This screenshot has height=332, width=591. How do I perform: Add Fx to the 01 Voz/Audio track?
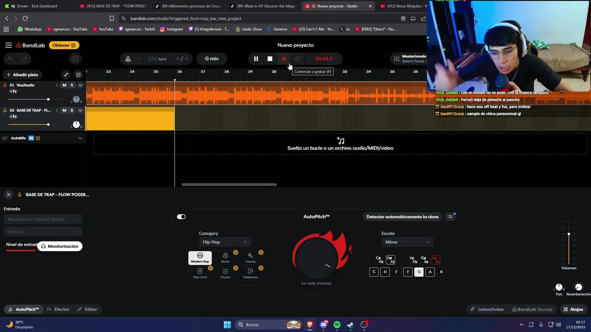(x=13, y=91)
